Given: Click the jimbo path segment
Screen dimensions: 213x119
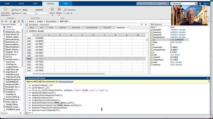Looking at the screenshot, I should (40, 21).
